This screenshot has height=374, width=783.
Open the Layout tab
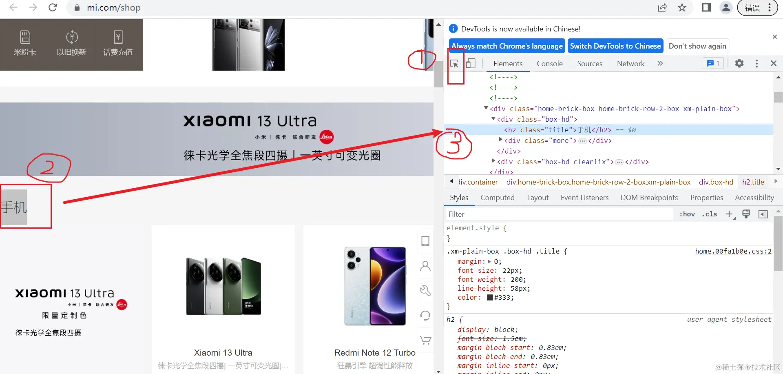537,198
